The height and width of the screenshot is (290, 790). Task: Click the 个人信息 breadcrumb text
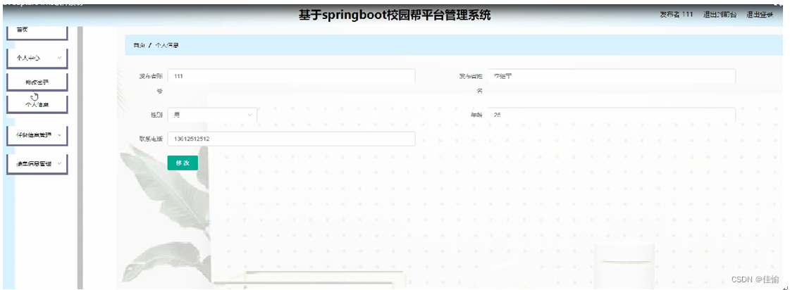[x=166, y=45]
